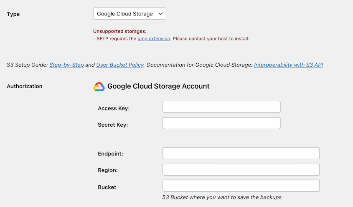Open the Step-by-Step setup guide link
The height and width of the screenshot is (207, 353).
coord(66,65)
